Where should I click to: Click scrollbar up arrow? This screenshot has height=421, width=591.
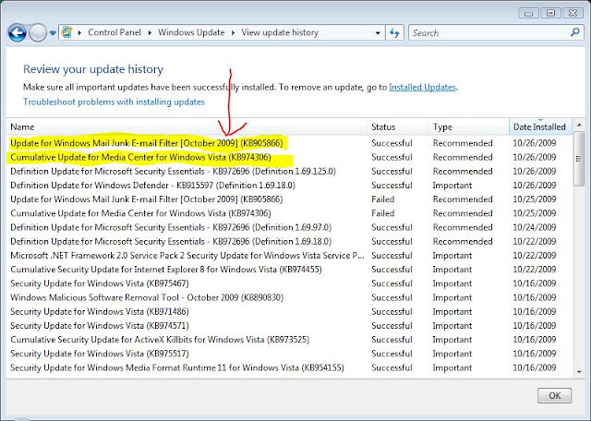click(x=579, y=125)
